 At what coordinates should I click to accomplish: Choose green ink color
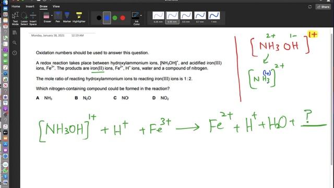tap(115, 18)
